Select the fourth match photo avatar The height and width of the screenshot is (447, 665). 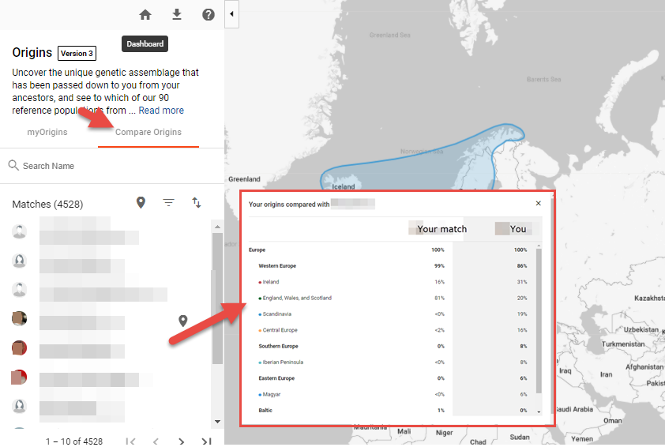click(19, 318)
